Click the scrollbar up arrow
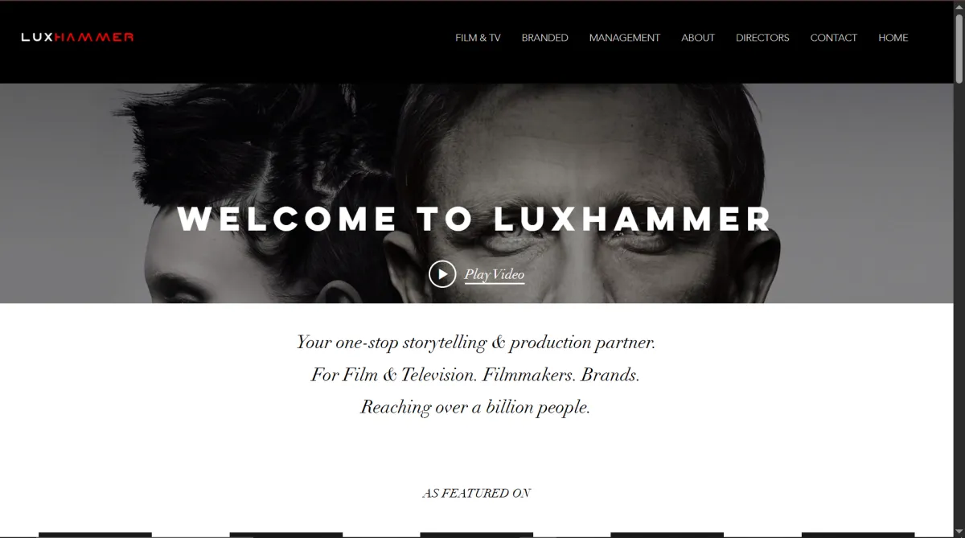 point(959,6)
